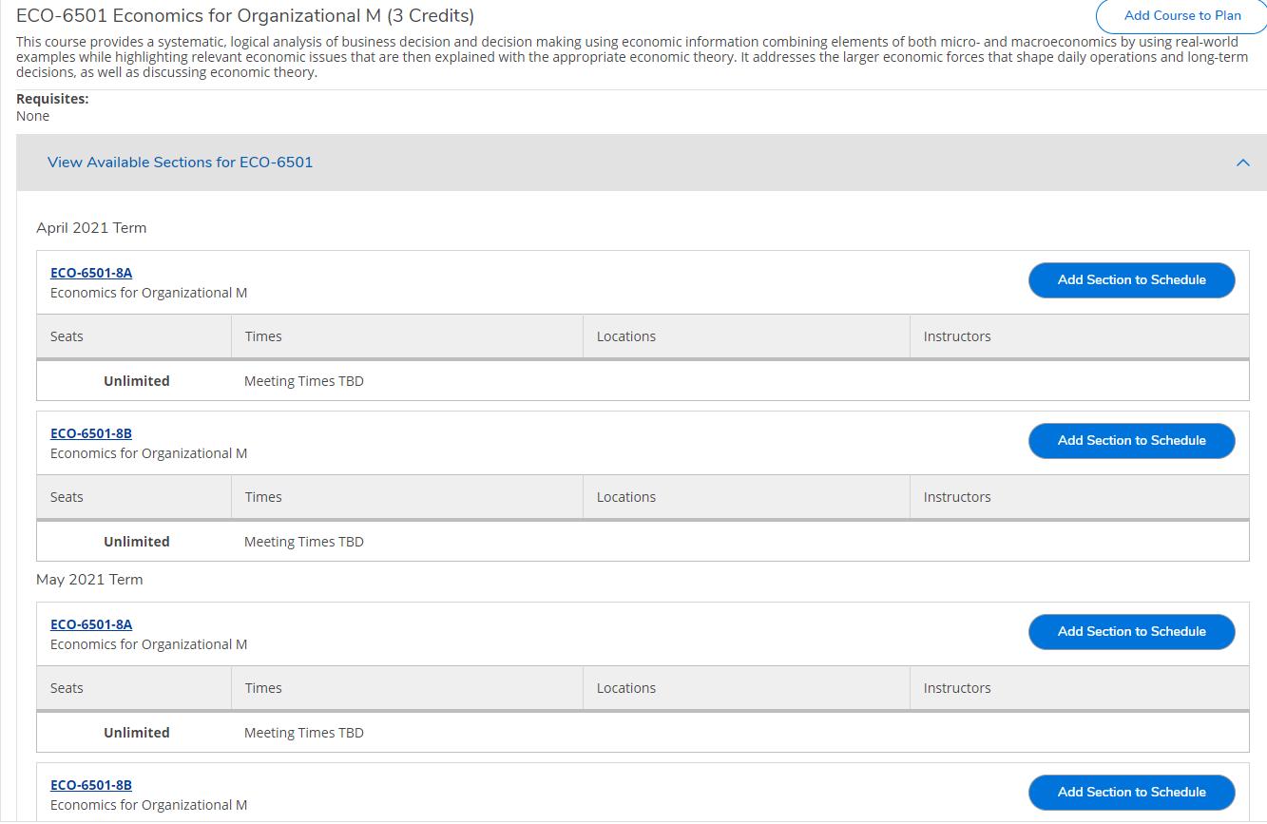
Task: Click the course description paragraph
Action: coord(632,57)
